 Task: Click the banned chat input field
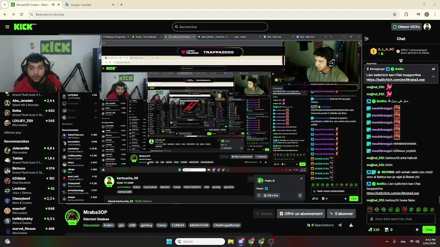click(x=401, y=219)
